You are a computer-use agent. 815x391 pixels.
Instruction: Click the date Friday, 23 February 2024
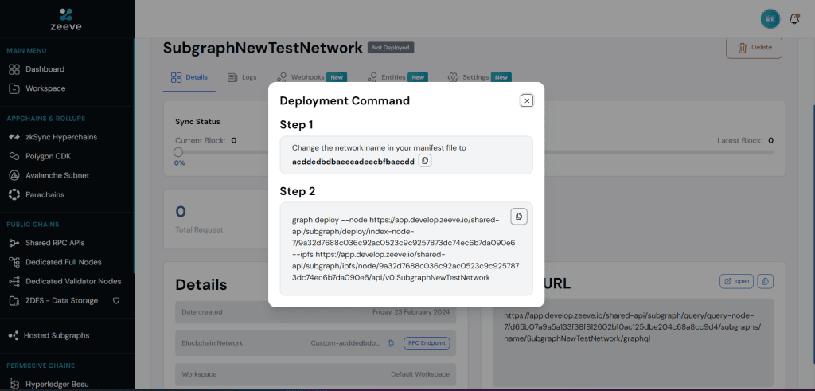(x=411, y=312)
